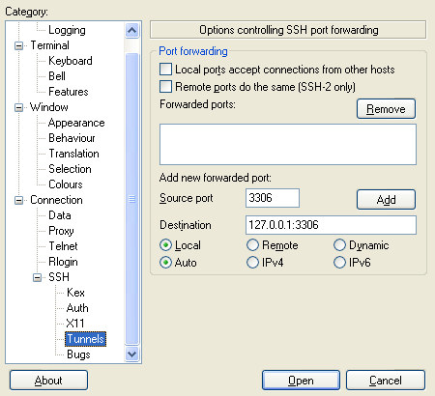435x396 pixels.
Task: Enable remote ports do the same checkbox
Action: (165, 87)
